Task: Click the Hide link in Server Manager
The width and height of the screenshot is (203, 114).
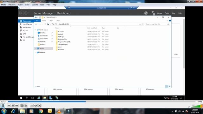Action: [176, 54]
